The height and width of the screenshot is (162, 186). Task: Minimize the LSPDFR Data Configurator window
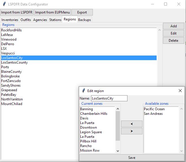(152, 4)
